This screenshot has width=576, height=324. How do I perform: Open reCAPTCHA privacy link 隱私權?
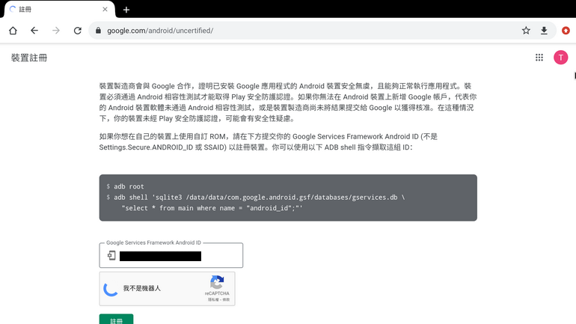[x=212, y=300]
